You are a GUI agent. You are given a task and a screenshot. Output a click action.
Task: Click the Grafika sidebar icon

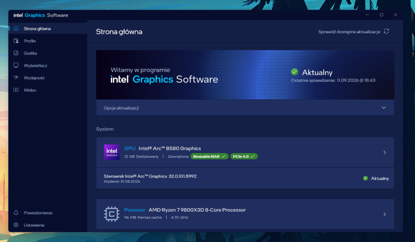(x=16, y=53)
